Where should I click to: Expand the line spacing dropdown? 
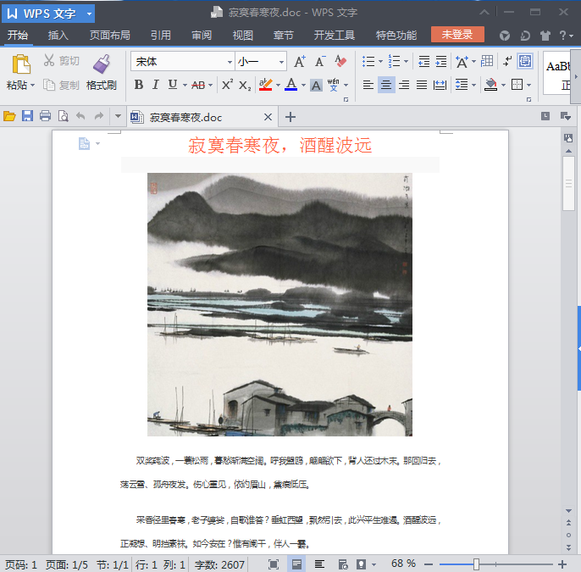(474, 86)
